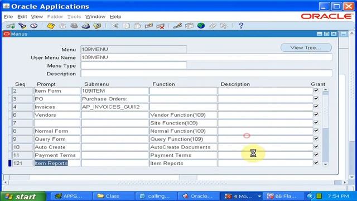
Task: Toggle Grant checkbox for Query Form row
Action: 316,138
